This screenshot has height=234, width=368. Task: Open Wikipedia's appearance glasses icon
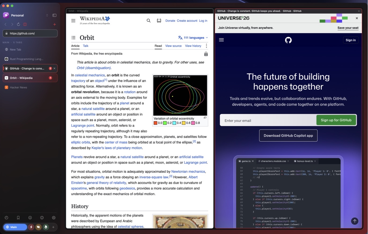tap(159, 21)
